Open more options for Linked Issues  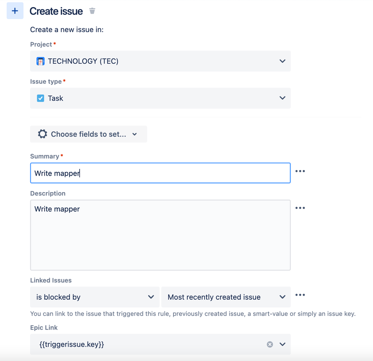[300, 295]
